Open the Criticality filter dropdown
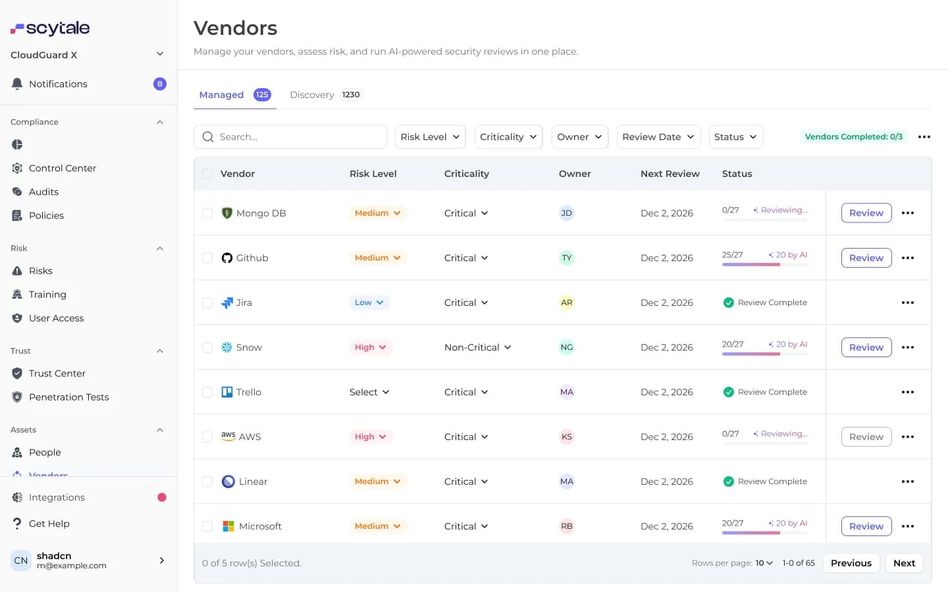 [508, 137]
